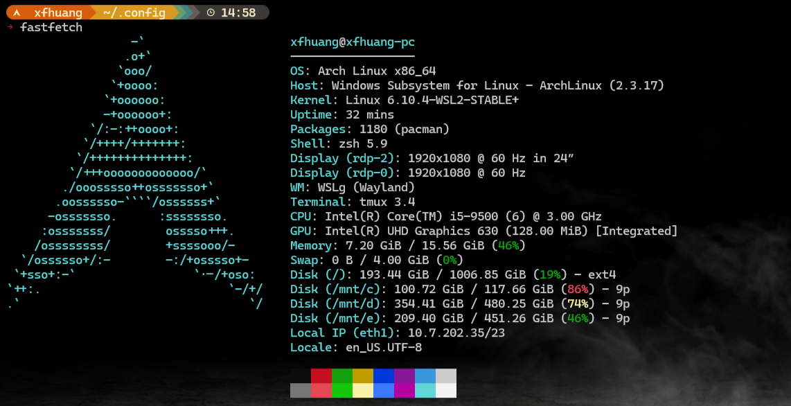Click the xfhuang username prompt segment
This screenshot has height=406, width=791.
[x=58, y=12]
